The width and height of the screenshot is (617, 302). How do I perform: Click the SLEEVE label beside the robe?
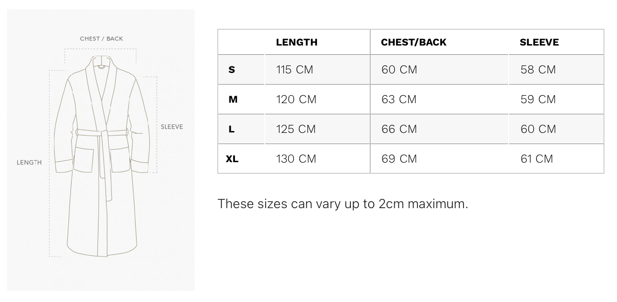click(172, 126)
